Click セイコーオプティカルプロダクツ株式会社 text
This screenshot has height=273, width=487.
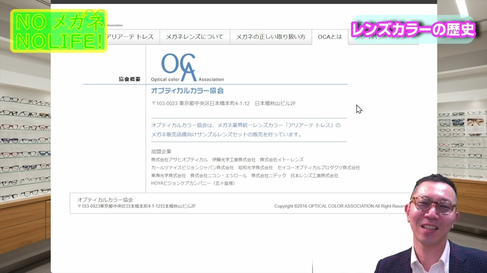click(319, 168)
